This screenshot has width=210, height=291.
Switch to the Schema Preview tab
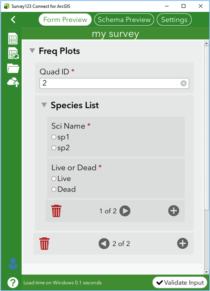124,20
